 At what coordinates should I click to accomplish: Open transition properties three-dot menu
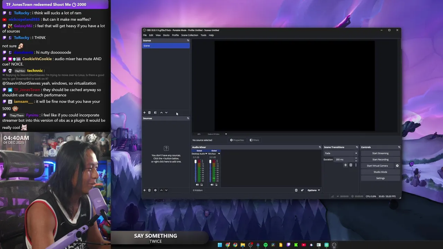pos(356,165)
